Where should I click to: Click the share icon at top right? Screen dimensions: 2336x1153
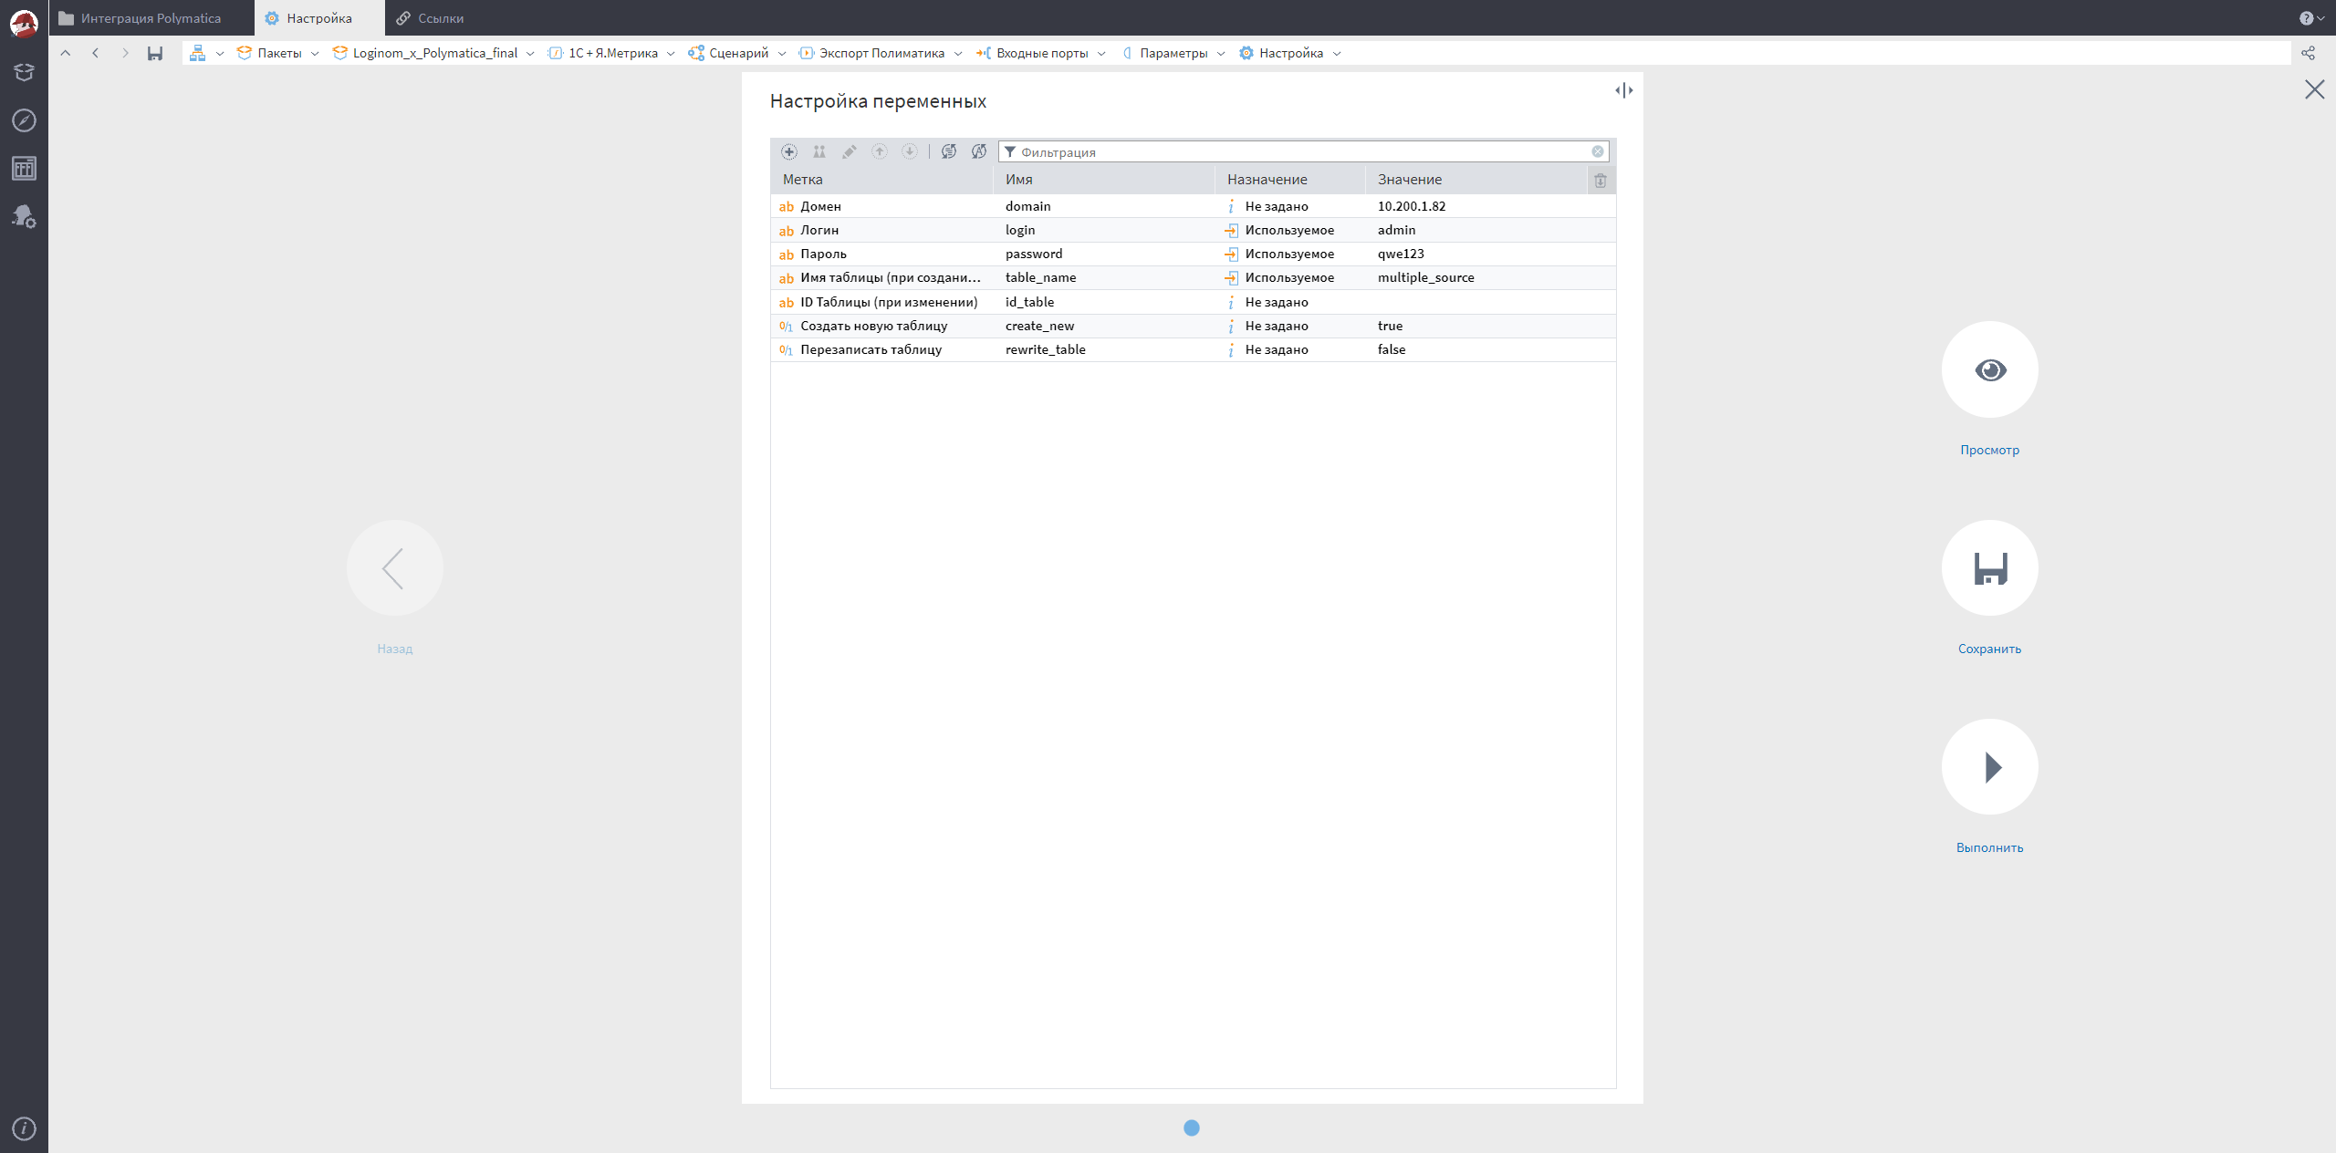tap(2308, 53)
